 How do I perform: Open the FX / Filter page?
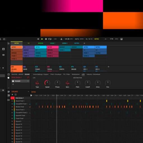click(66, 74)
